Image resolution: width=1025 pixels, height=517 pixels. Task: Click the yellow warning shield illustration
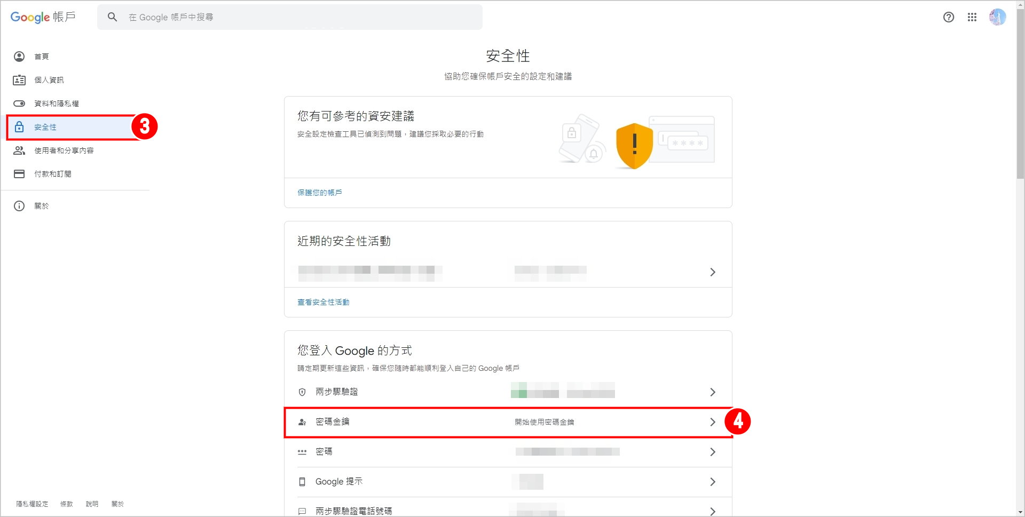point(634,146)
